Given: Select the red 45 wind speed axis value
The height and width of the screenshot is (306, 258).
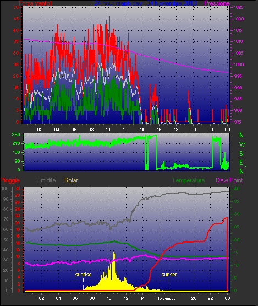Looking at the screenshot, I should 16,19.
